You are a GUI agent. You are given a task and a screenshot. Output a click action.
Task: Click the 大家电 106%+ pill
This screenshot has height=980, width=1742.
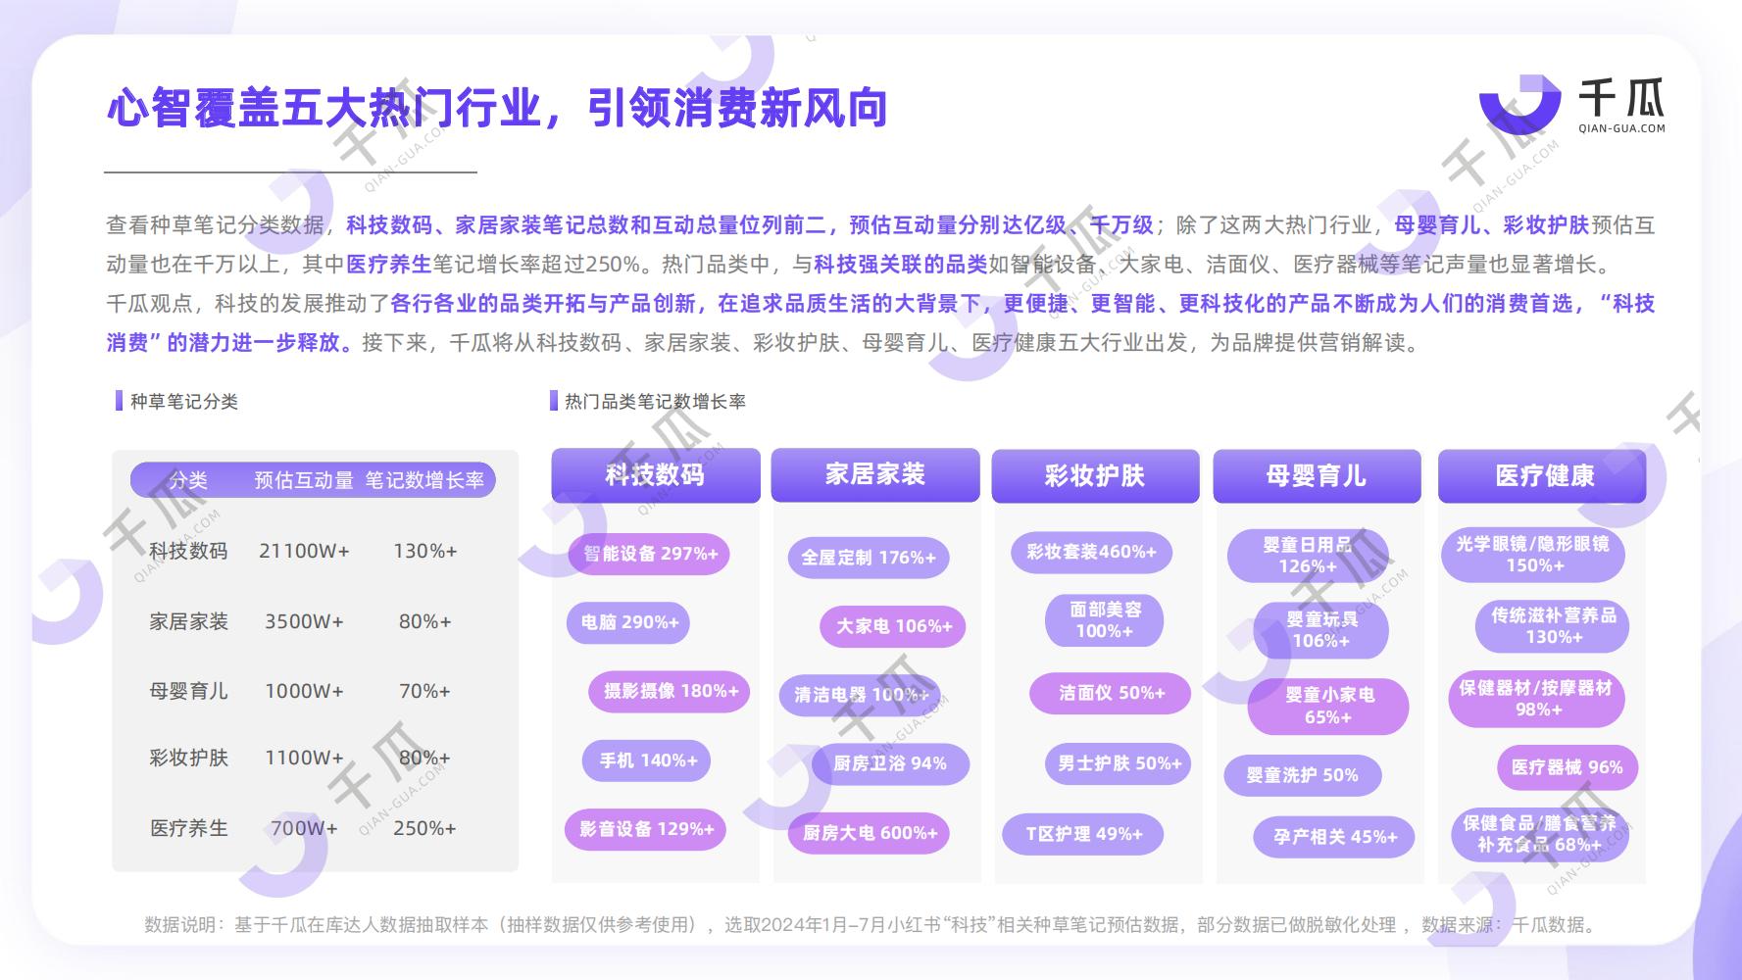point(893,626)
